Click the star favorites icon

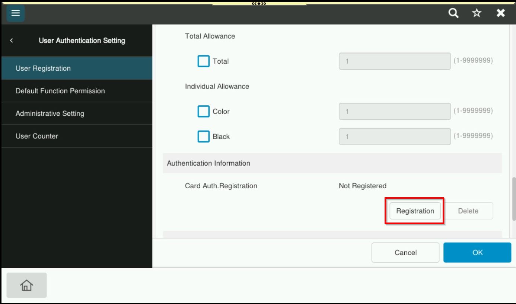coord(477,13)
